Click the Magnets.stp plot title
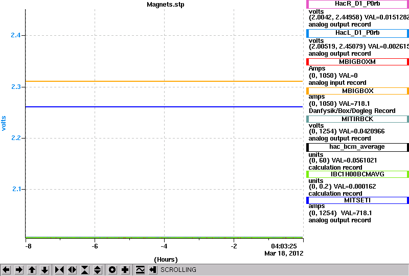409x276 pixels. pyautogui.click(x=166, y=5)
